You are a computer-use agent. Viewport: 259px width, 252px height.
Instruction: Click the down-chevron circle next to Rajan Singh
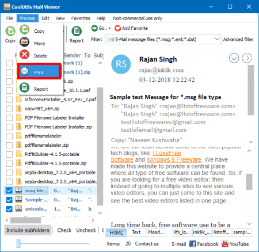(234, 58)
